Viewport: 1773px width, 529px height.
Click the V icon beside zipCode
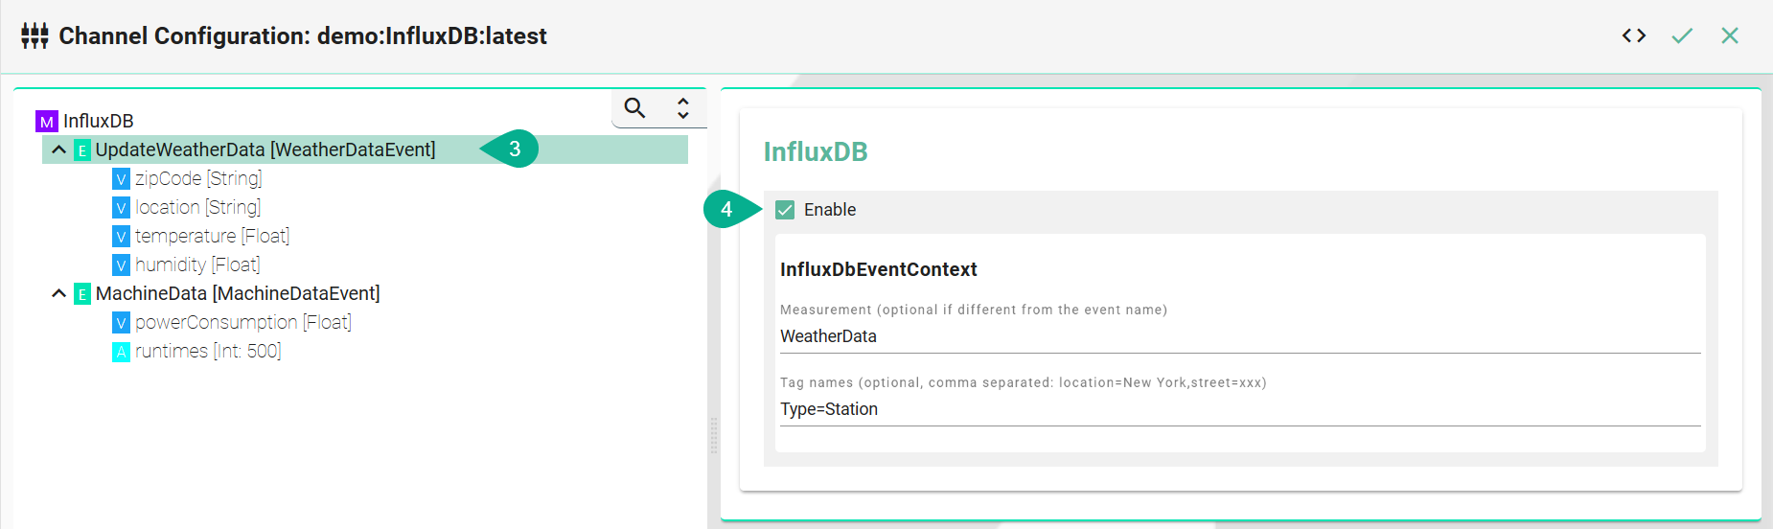(121, 179)
